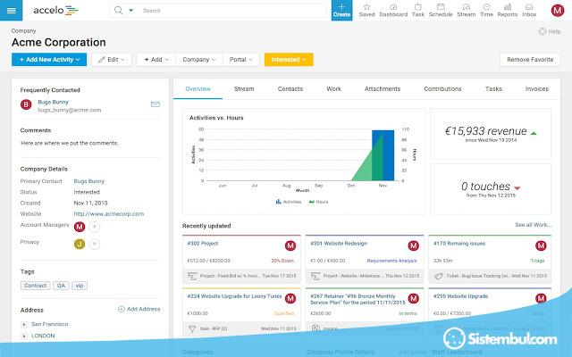Expand the LONDON address
The image size is (572, 357).
(x=24, y=336)
